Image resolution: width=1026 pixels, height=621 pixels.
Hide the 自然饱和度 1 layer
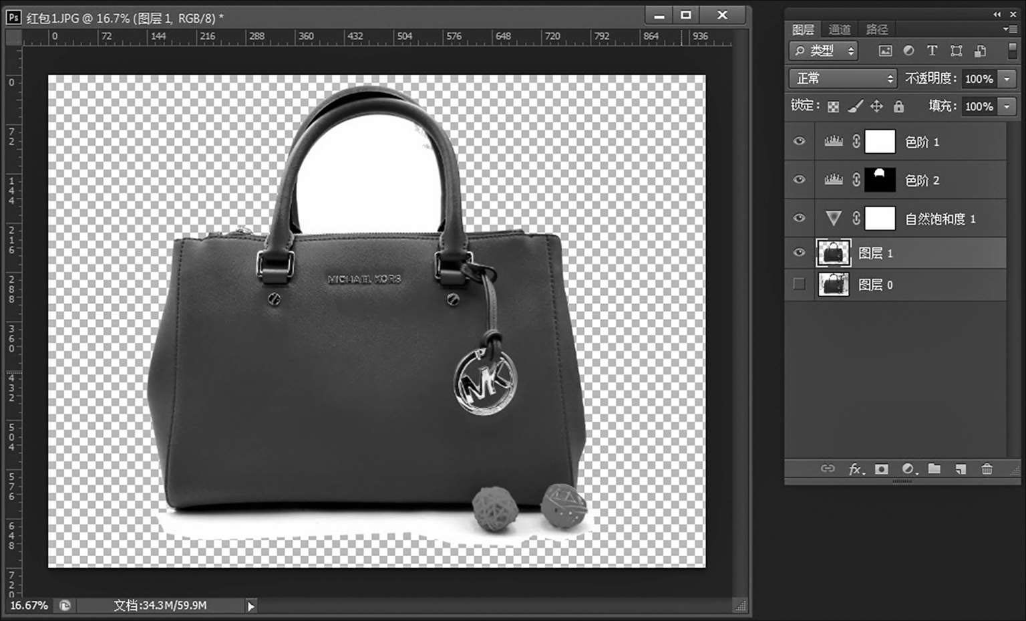[799, 218]
